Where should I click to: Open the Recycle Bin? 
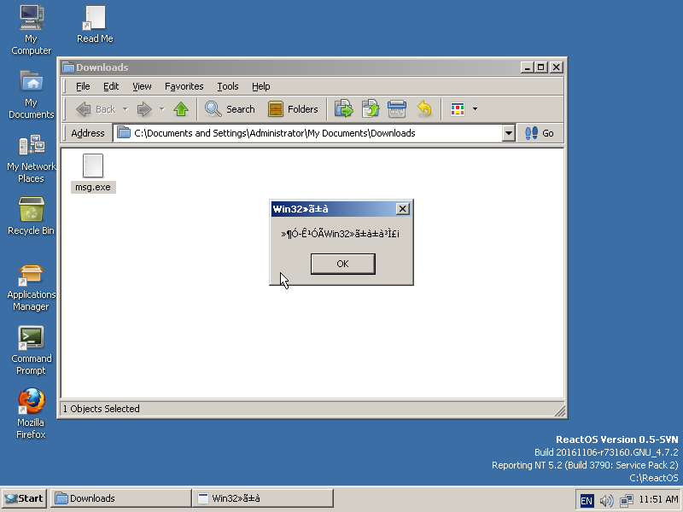(31, 216)
